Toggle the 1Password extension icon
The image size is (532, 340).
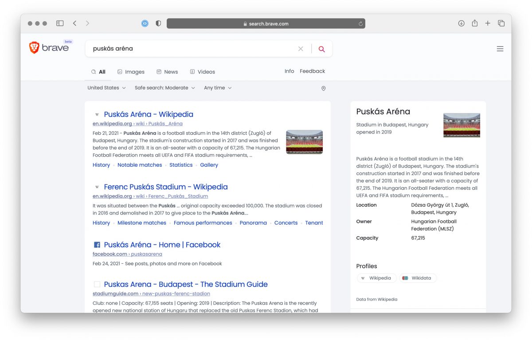click(x=145, y=23)
